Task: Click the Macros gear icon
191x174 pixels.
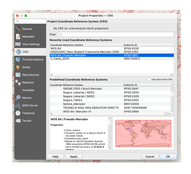Action: tap(18, 98)
